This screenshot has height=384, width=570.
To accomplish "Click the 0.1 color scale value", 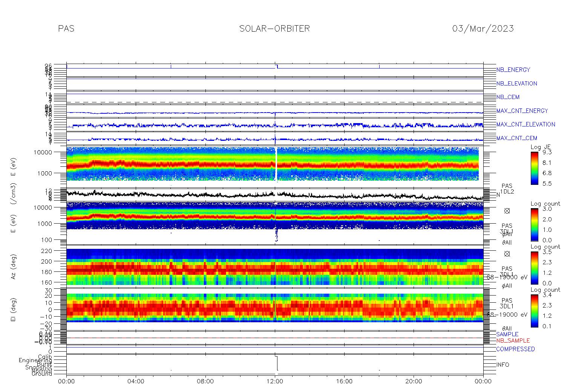I will click(x=547, y=326).
